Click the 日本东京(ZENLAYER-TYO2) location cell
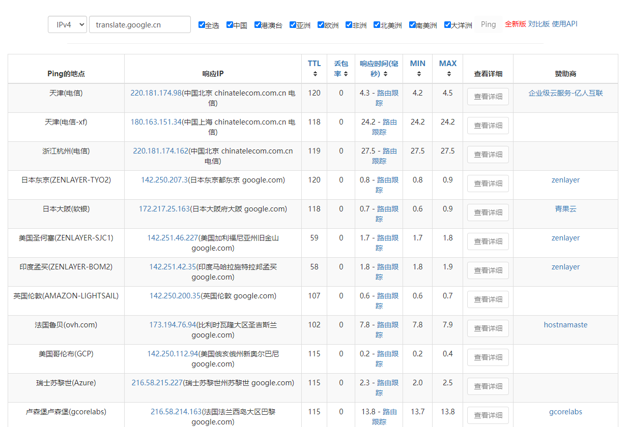This screenshot has width=627, height=427. tap(66, 185)
